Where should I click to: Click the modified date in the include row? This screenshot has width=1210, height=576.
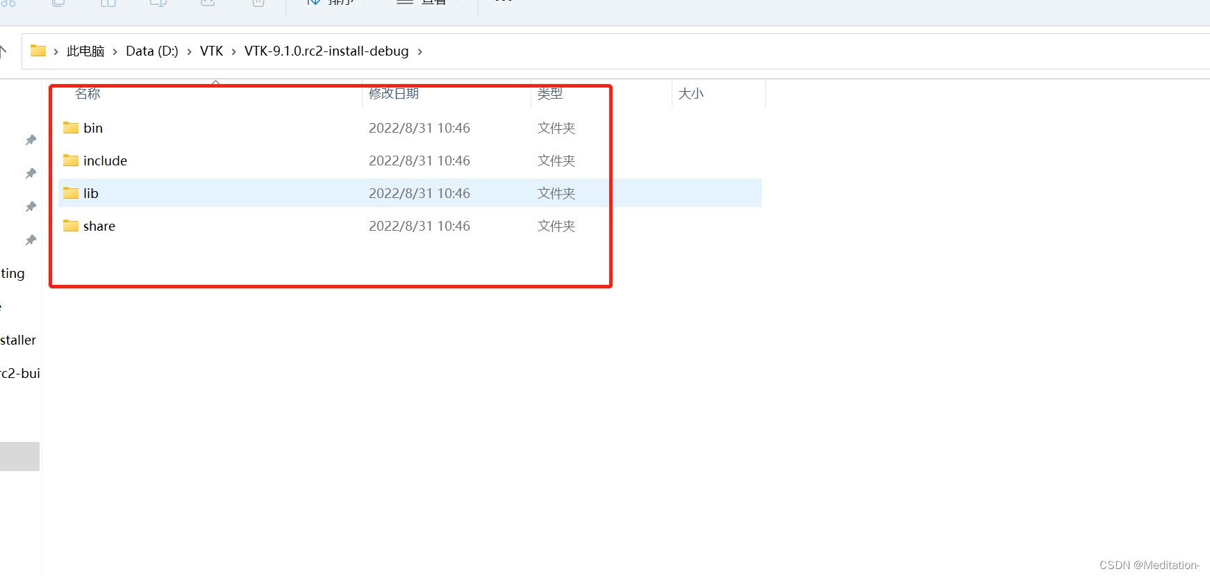pyautogui.click(x=420, y=161)
